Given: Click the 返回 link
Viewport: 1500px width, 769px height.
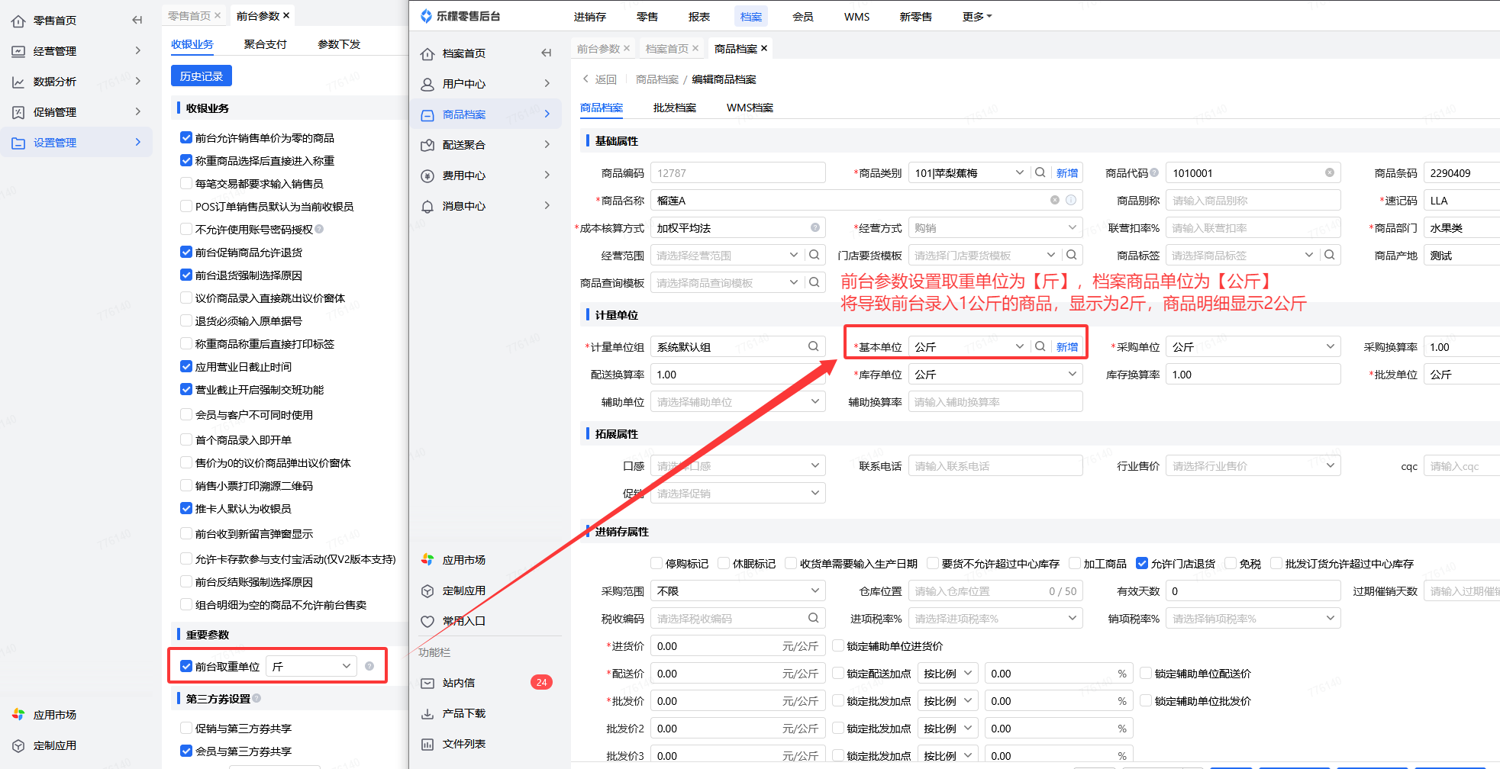Looking at the screenshot, I should [x=600, y=79].
